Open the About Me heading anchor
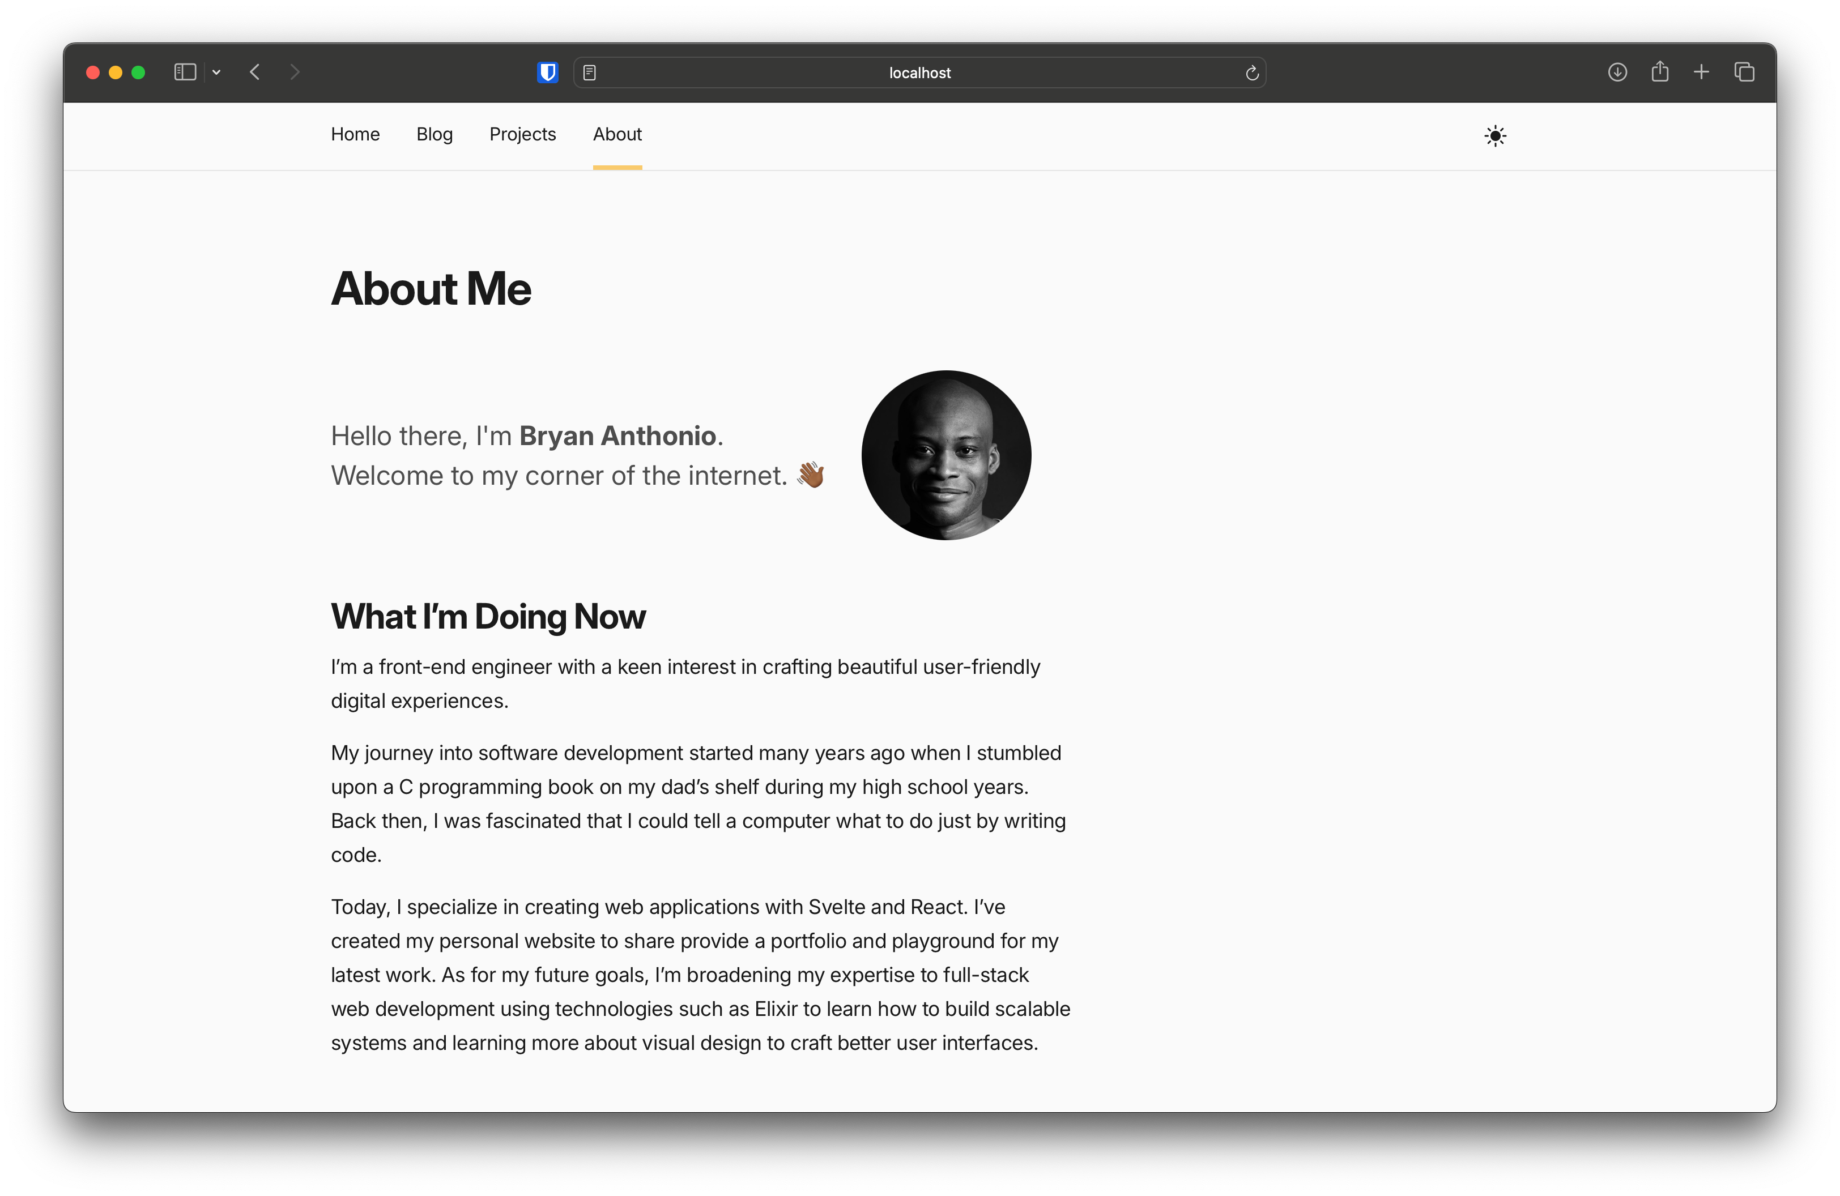 pos(431,288)
